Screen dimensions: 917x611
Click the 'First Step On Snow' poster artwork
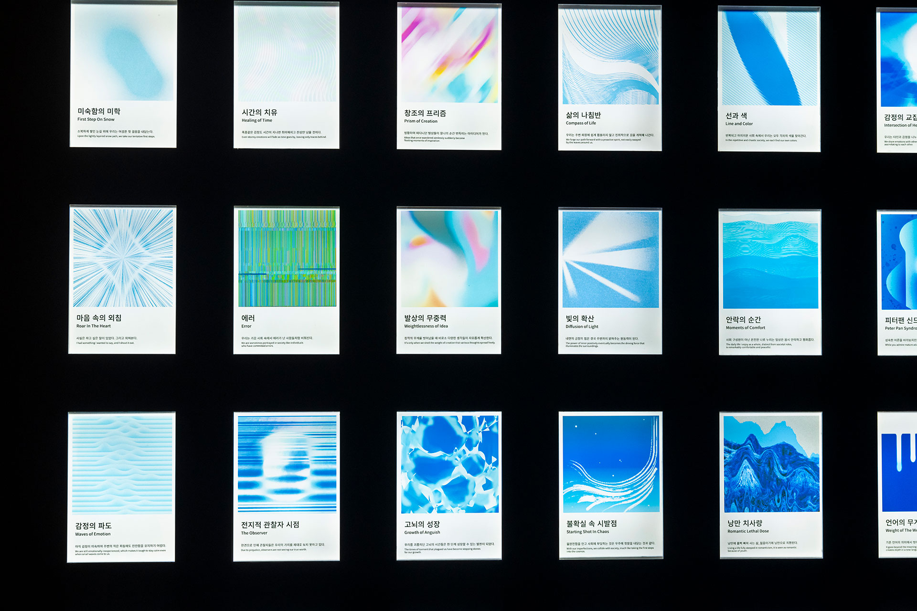point(123,53)
